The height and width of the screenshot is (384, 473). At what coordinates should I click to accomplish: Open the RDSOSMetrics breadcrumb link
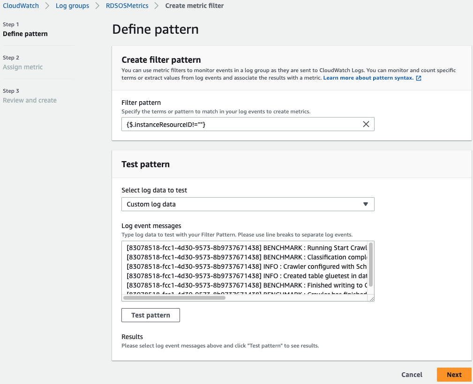pos(127,6)
